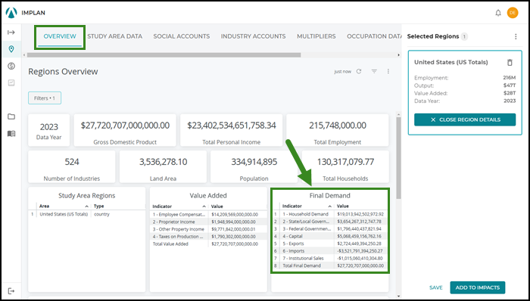Screen dimensions: 530x301
Task: Select the 4 - Capital row
Action: click(330, 236)
